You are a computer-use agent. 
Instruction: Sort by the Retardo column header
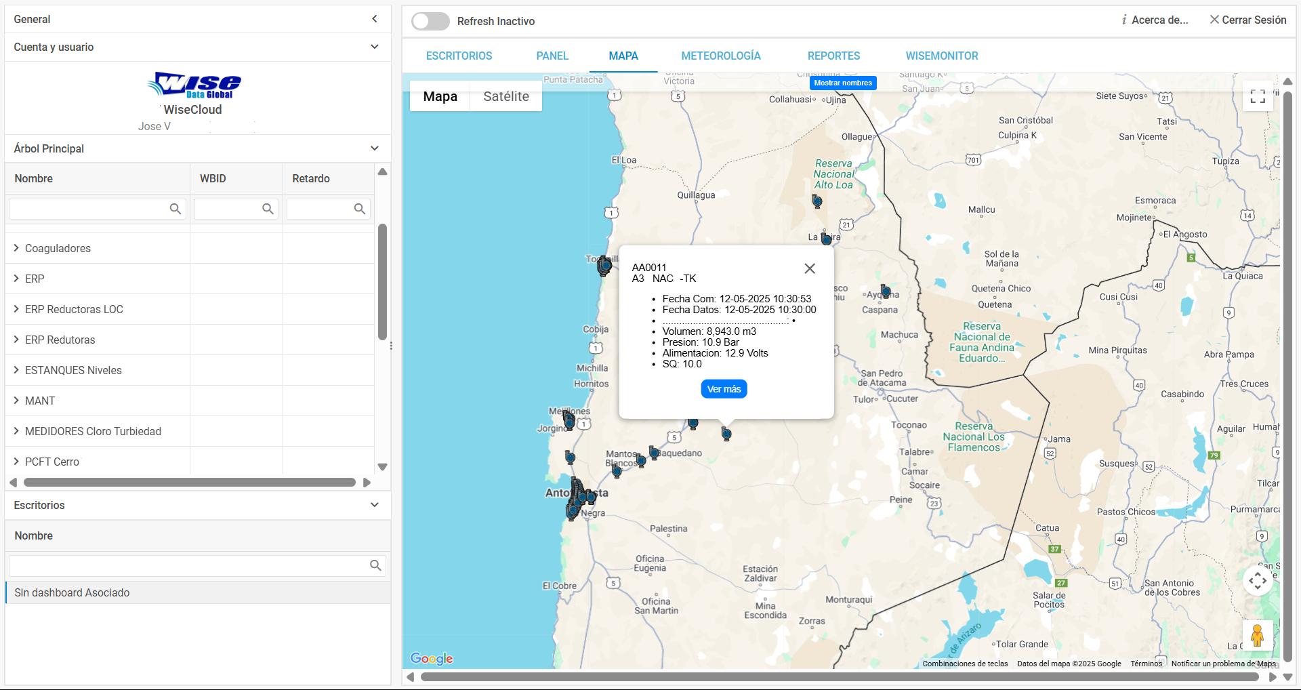point(329,178)
